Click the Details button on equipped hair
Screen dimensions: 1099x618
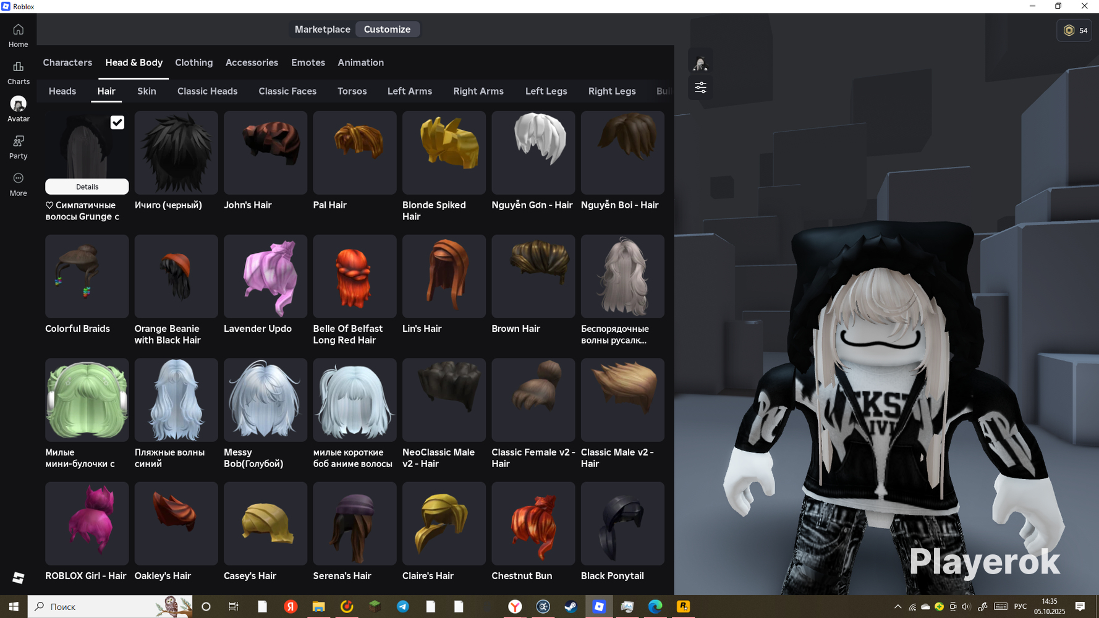[87, 187]
